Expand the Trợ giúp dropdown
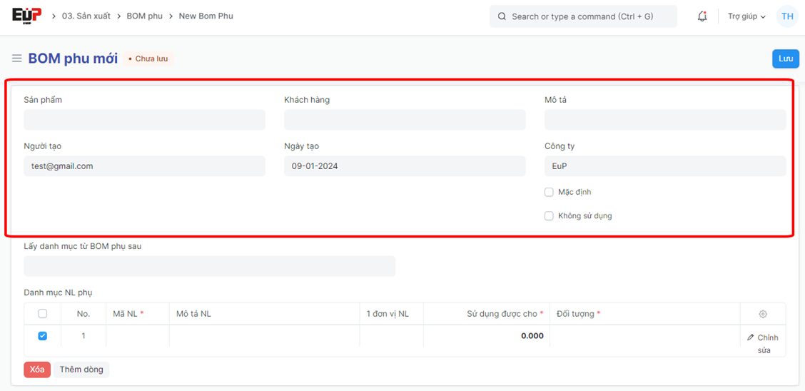The image size is (805, 391). coord(746,16)
